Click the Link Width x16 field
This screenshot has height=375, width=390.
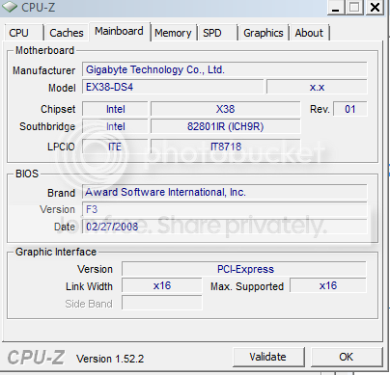[162, 285]
